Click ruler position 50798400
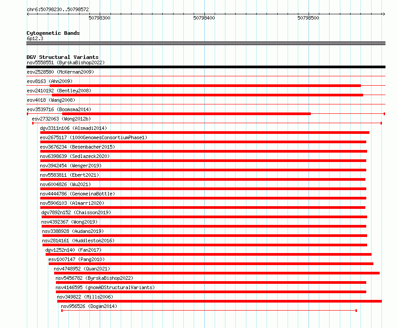The width and height of the screenshot is (398, 328). click(204, 18)
